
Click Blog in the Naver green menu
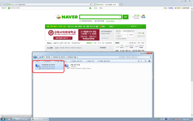pos(55,26)
